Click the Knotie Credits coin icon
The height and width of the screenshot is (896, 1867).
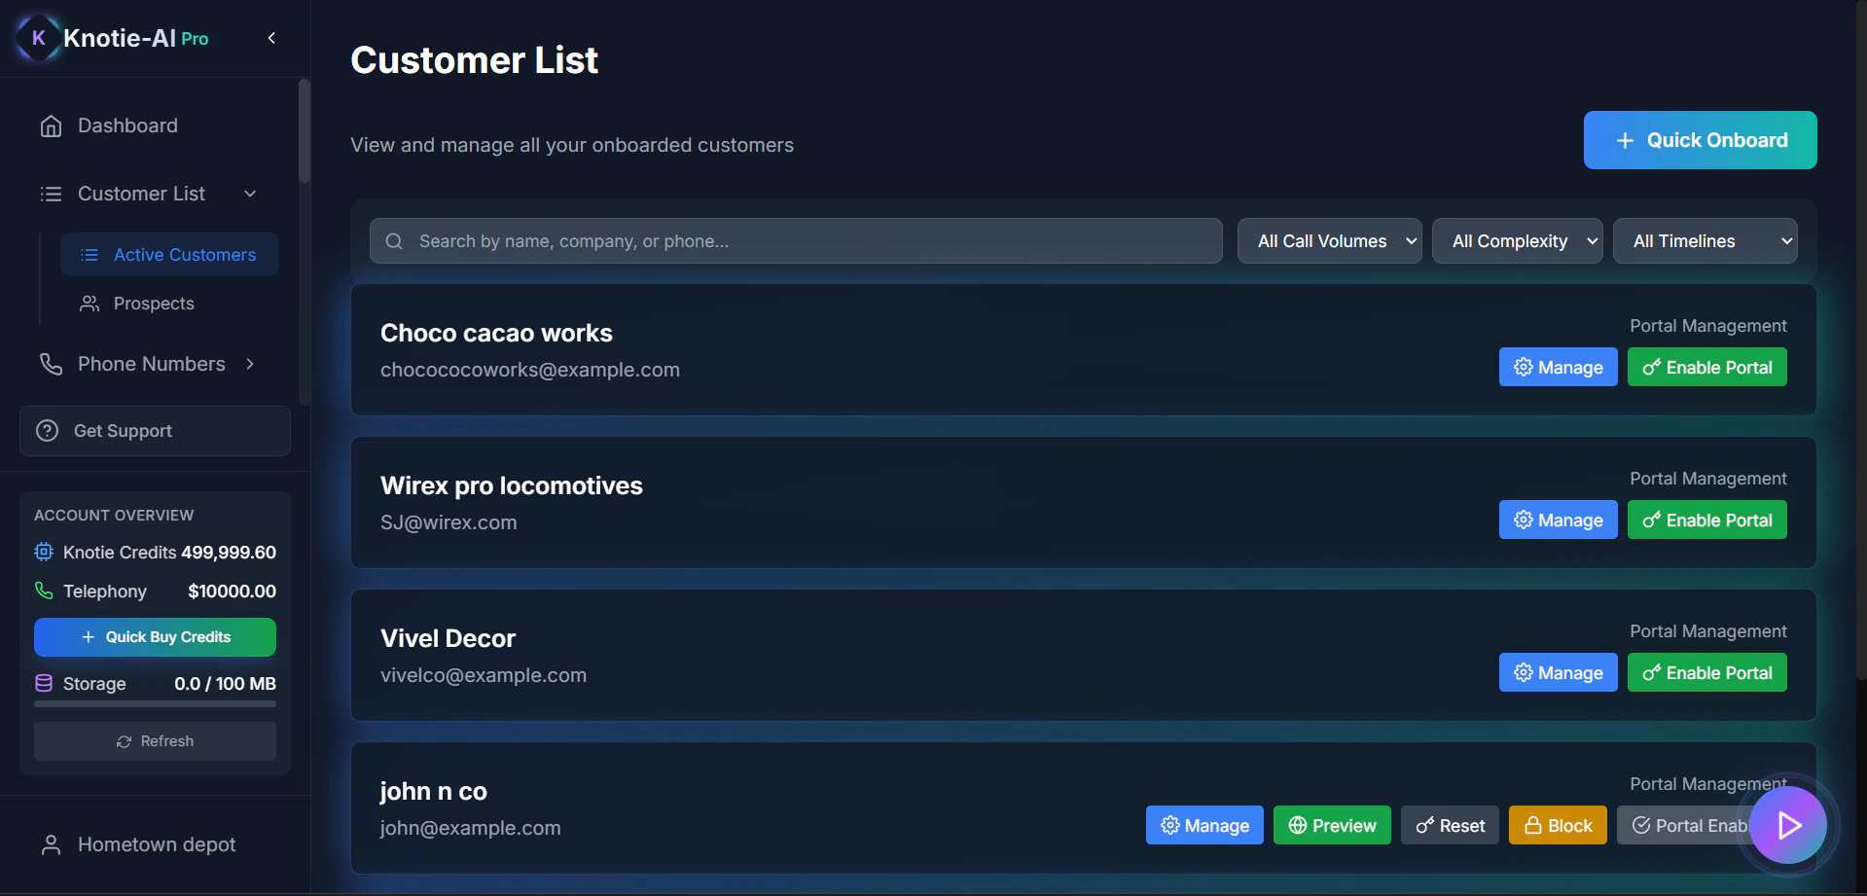tap(43, 552)
